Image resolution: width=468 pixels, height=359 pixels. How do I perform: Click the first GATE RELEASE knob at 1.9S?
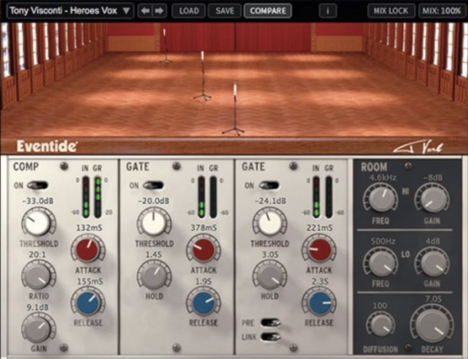pos(203,302)
